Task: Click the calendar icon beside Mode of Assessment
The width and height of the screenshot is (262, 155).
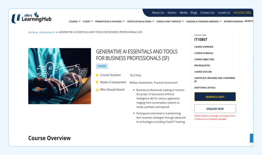Action: (97, 82)
